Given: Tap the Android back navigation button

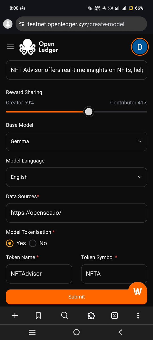Looking at the screenshot, I should click(120, 332).
